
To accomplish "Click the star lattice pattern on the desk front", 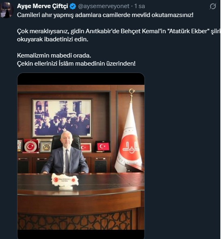I will 75,220.
